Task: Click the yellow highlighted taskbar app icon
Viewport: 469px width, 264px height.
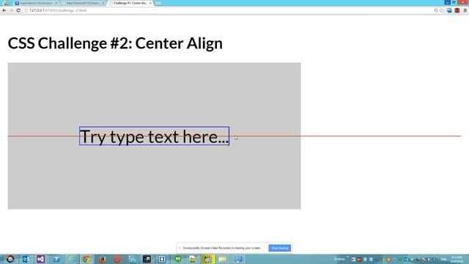Action: pos(208,259)
